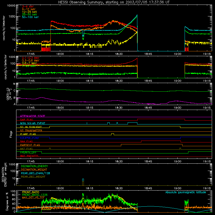Click the PARTICLE_FLAG label

(30, 145)
